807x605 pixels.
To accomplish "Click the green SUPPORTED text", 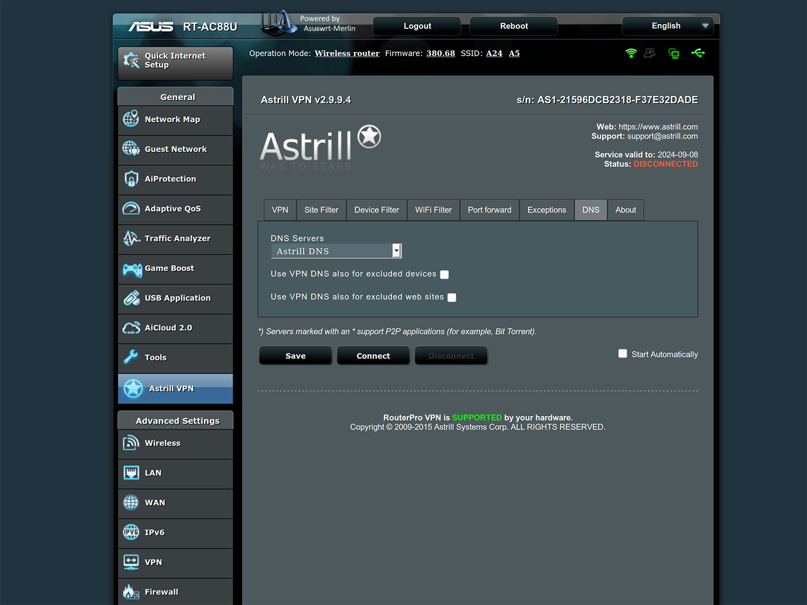I will coord(477,417).
